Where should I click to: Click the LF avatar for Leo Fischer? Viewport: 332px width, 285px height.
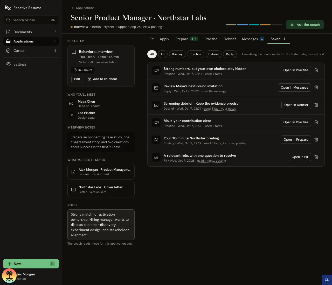71,115
